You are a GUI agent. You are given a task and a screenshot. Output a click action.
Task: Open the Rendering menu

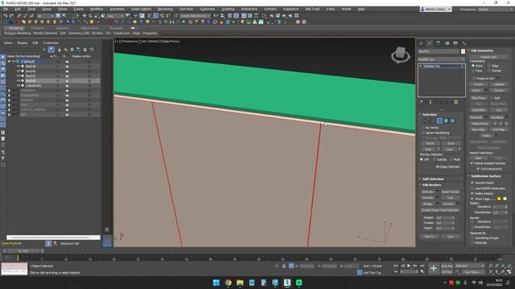(165, 9)
